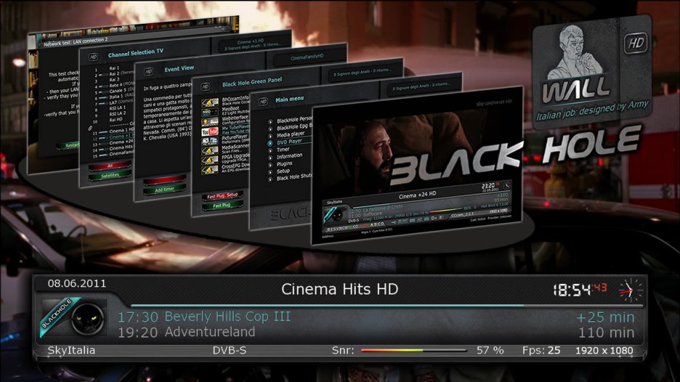Click the HD badge beside Main menu title
This screenshot has width=680, height=382.
pyautogui.click(x=263, y=101)
